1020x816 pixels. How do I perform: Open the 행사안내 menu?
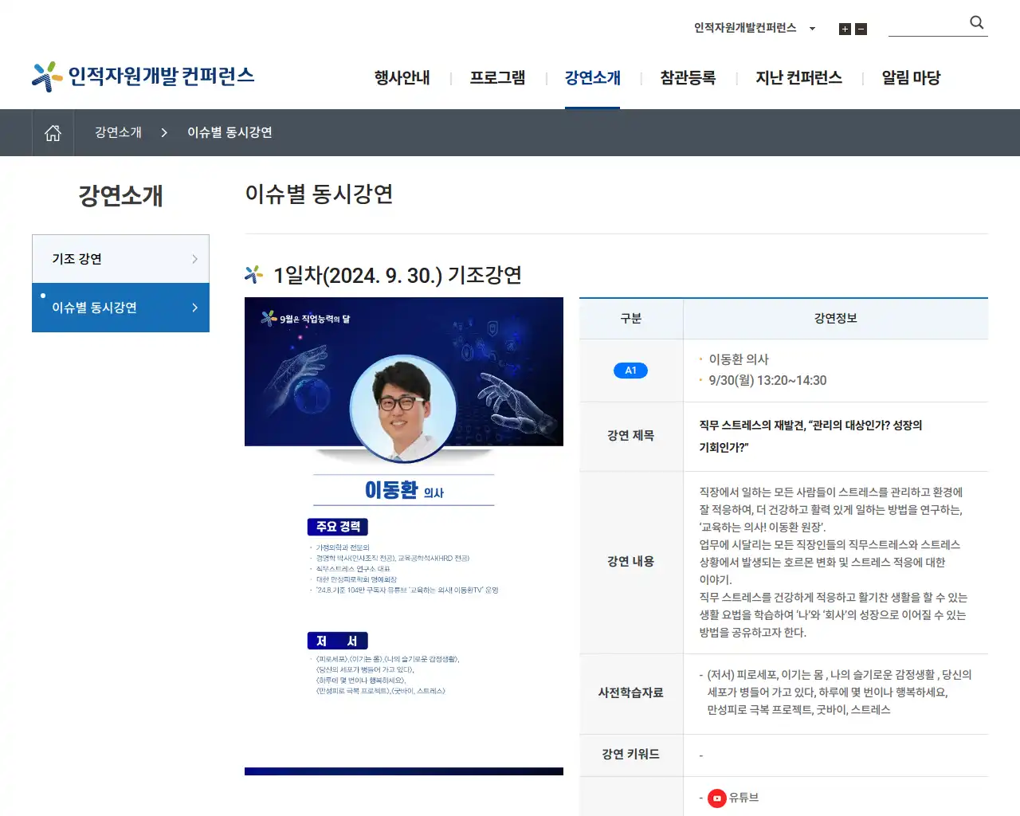(x=402, y=78)
